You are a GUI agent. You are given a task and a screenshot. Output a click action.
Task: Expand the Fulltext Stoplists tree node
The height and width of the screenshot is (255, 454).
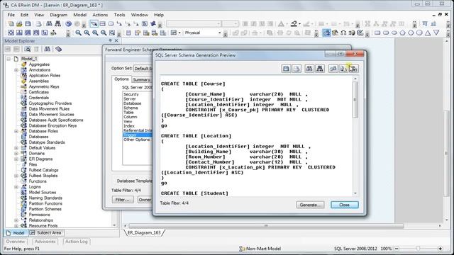click(16, 176)
